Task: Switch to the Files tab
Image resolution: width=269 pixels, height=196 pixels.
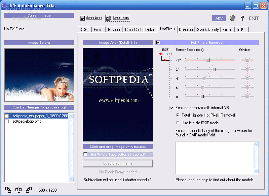Action: (x=99, y=30)
